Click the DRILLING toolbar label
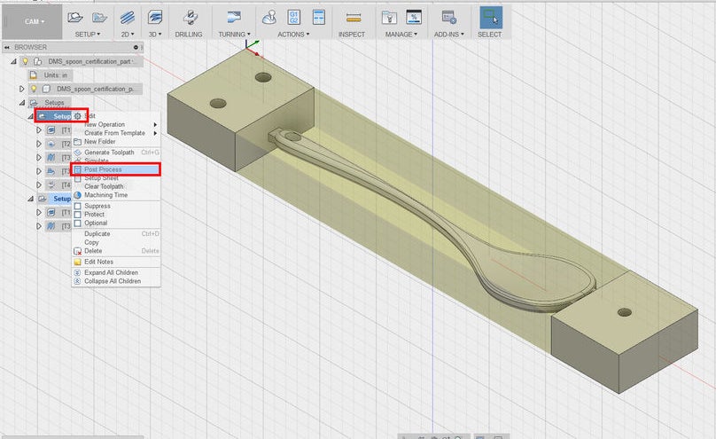 point(189,35)
